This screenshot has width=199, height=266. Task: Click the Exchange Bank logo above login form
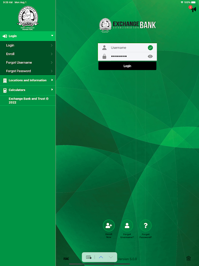coord(127,25)
